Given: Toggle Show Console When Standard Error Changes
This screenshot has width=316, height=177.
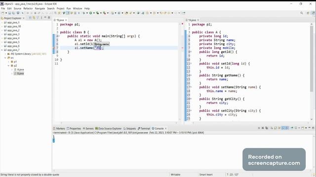Looking at the screenshot, I should (x=287, y=128).
